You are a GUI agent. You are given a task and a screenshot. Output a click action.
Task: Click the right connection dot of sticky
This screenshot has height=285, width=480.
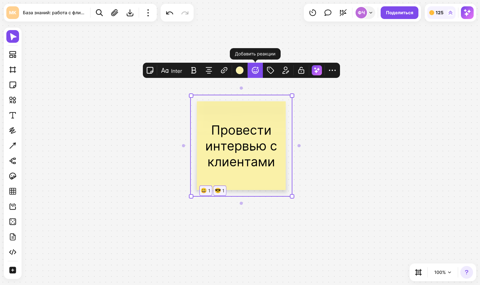[x=299, y=146]
